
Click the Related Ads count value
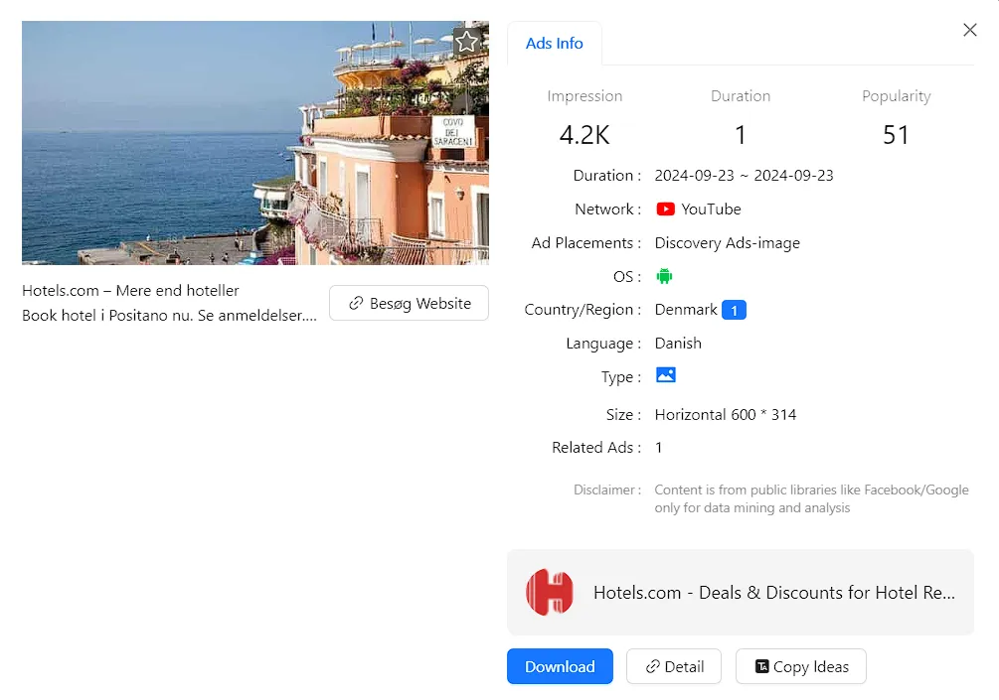tap(658, 448)
